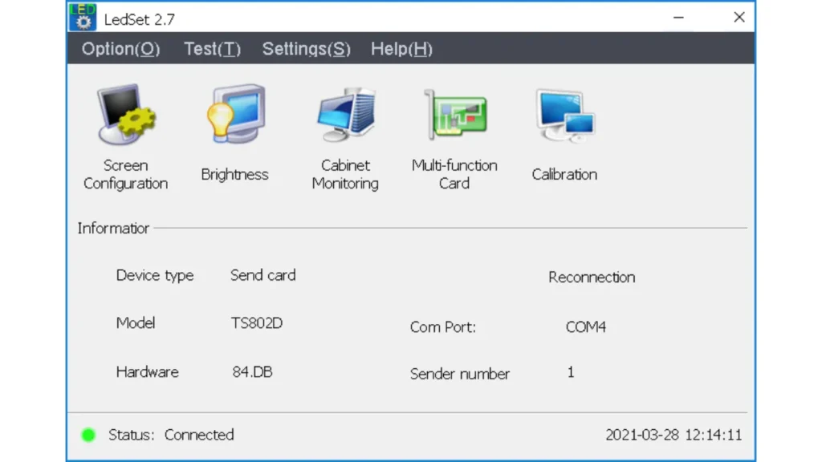This screenshot has height=462, width=822.
Task: Open the Help menu
Action: point(401,49)
